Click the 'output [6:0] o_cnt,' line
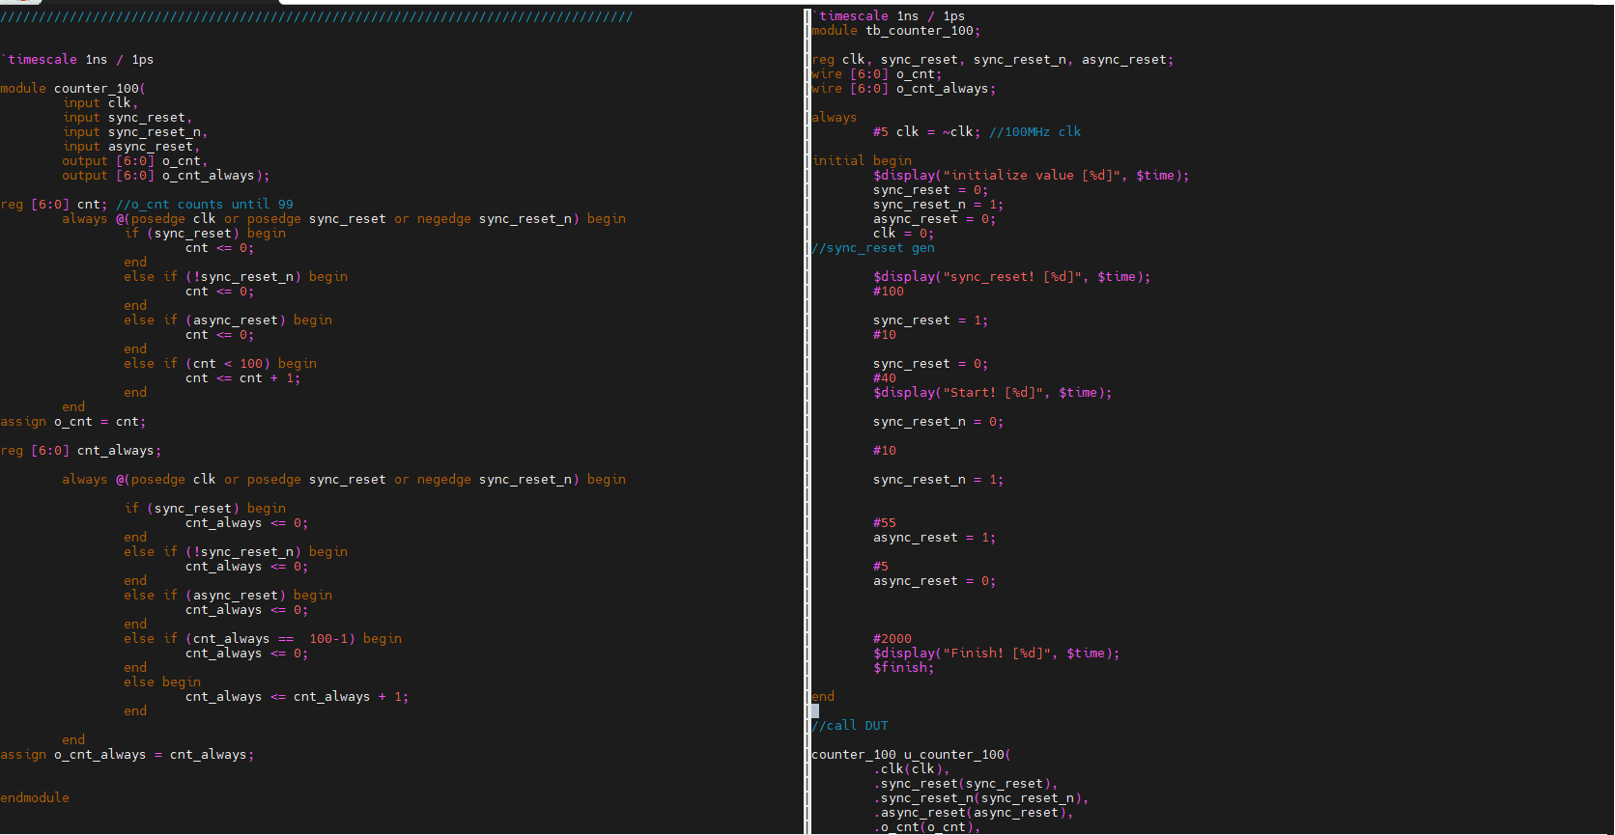Screen dimensions: 1615x835 point(135,161)
